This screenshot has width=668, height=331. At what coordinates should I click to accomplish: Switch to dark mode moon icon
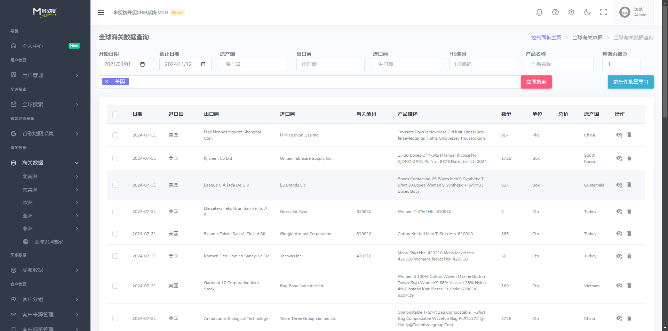[x=587, y=13]
